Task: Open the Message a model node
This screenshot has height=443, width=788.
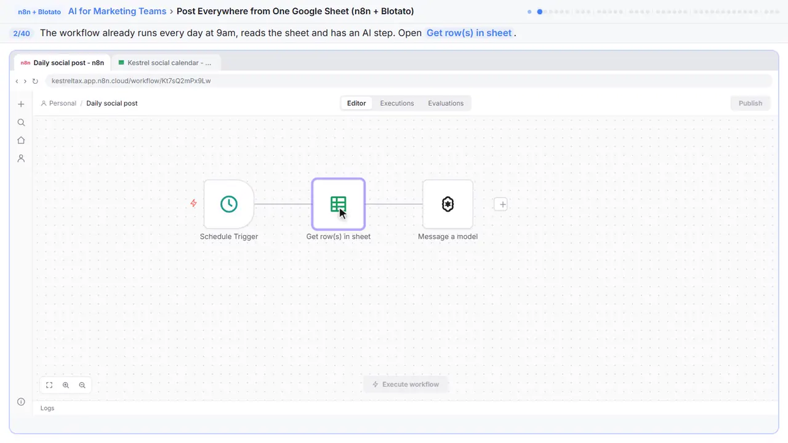Action: pos(448,204)
